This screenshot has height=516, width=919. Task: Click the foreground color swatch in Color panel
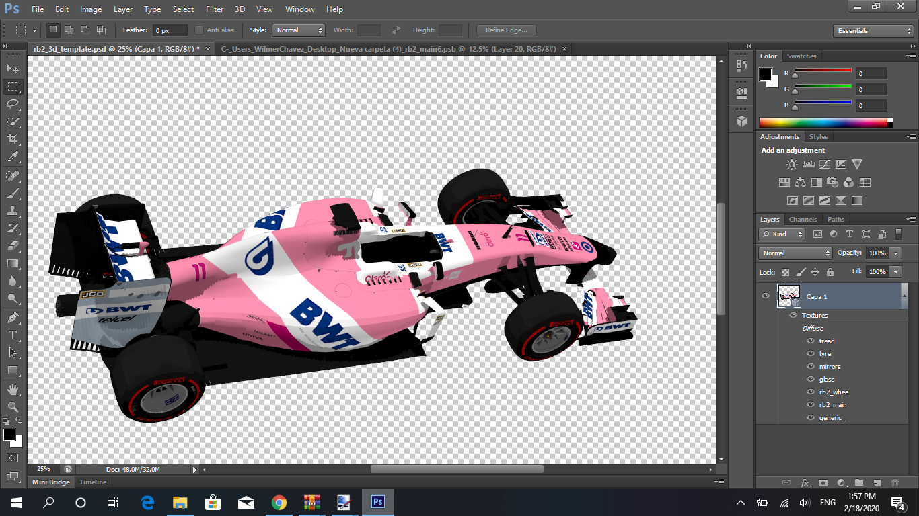point(766,75)
